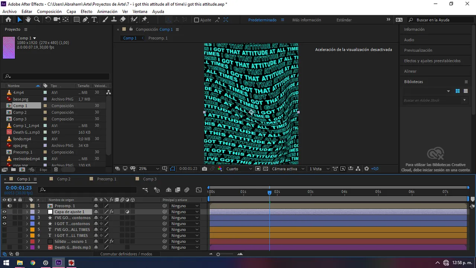Click the Home icon in the toolbar
Viewport: 476px width, 268px height.
(8, 20)
